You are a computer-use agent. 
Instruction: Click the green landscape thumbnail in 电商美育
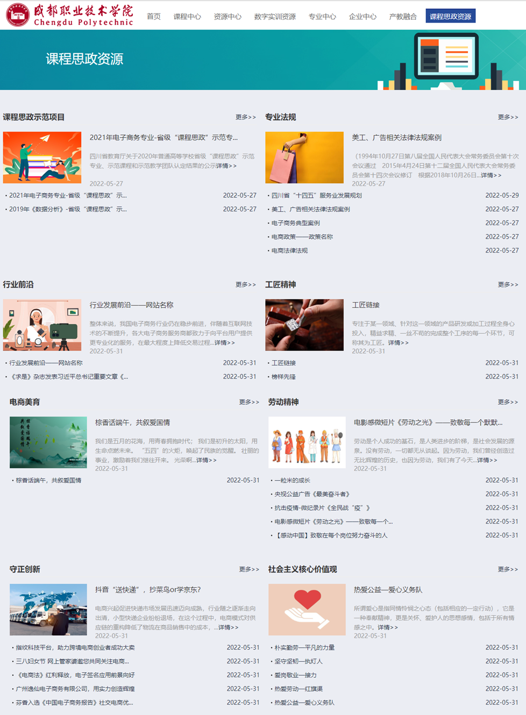[x=48, y=442]
